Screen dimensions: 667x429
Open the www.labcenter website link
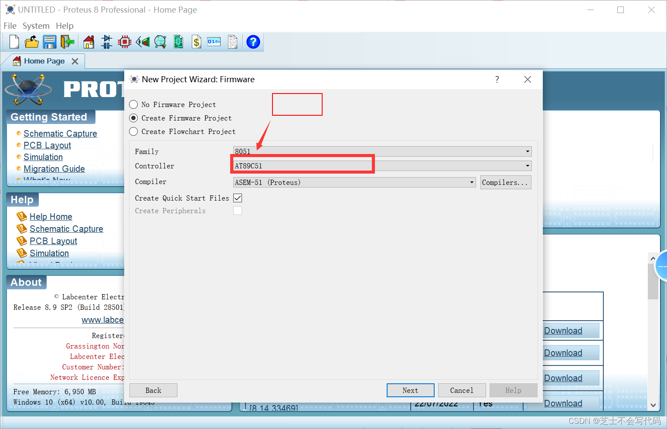103,320
